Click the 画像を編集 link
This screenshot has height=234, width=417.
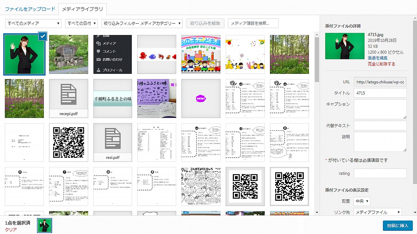(378, 58)
